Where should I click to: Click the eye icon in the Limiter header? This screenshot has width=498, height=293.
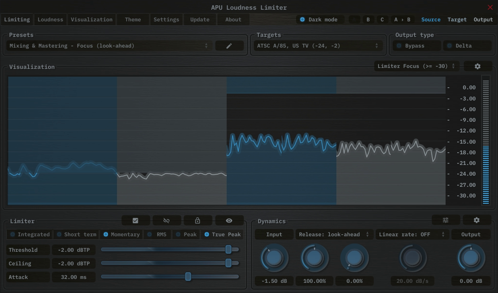(229, 220)
